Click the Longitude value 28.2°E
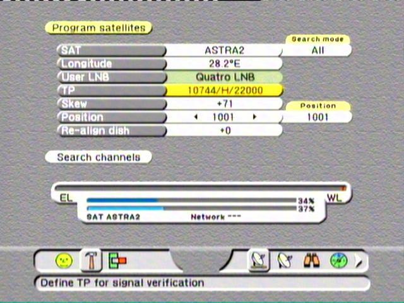This screenshot has width=404, height=303. tap(224, 64)
